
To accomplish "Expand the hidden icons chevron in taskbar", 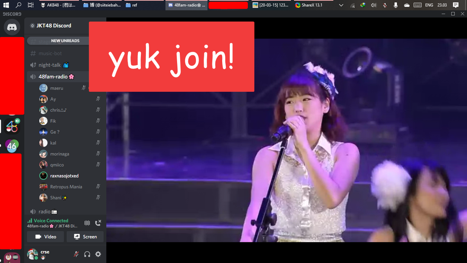I will point(341,5).
